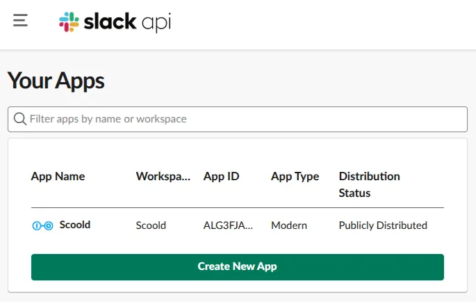Click the truncated Workspace column header
This screenshot has width=476, height=302.
click(163, 176)
